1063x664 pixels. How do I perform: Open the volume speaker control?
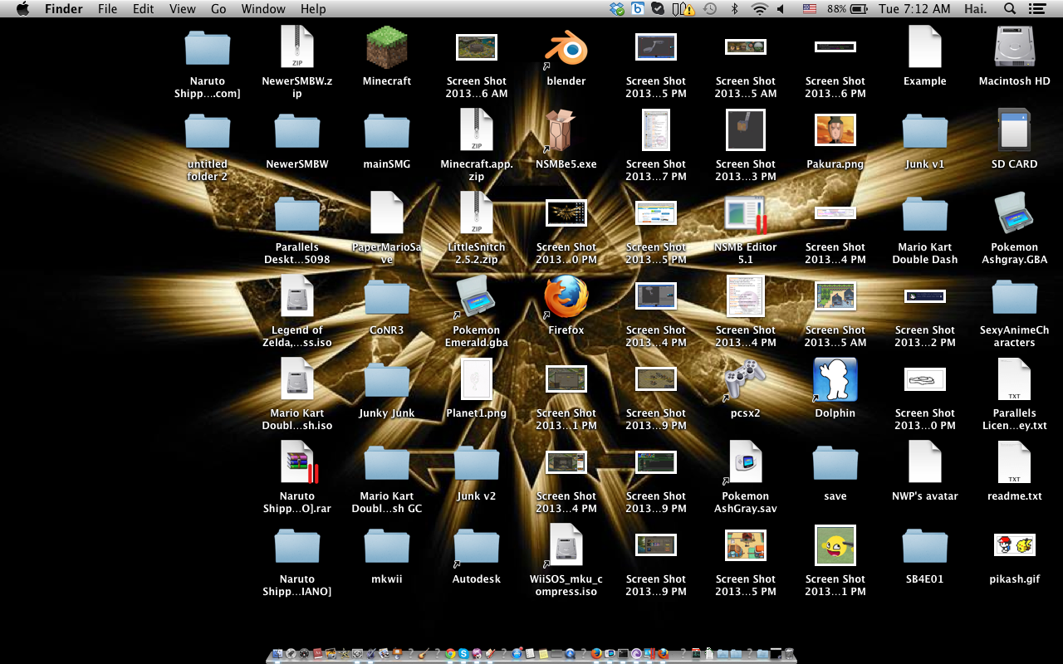[781, 9]
